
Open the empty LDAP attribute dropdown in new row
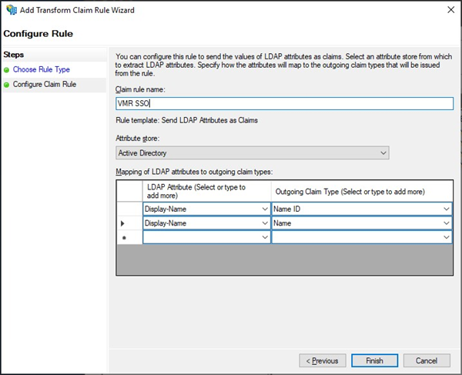coord(264,239)
